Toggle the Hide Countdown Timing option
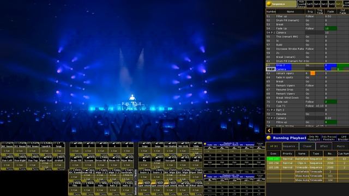 302,4
